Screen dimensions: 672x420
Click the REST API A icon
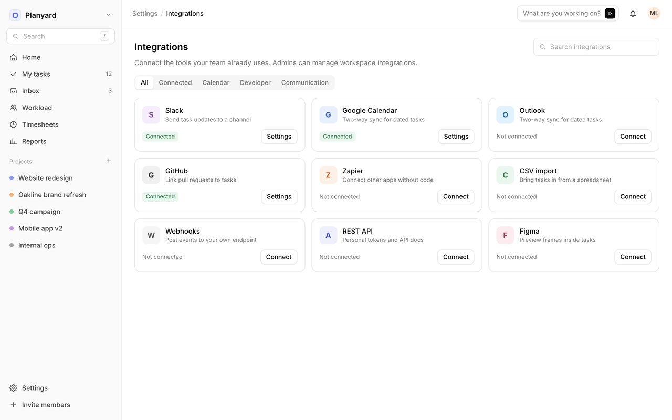click(328, 235)
